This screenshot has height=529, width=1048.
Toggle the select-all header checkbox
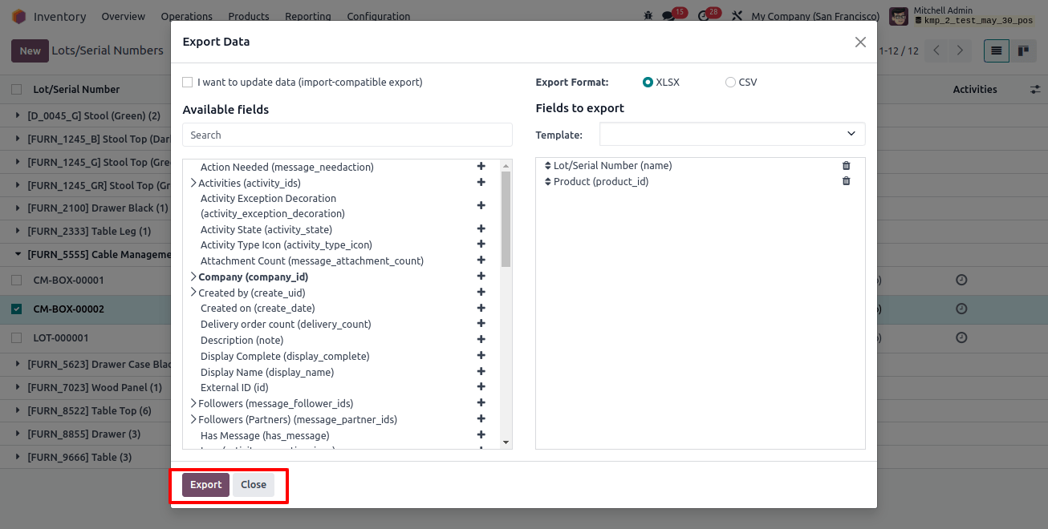pyautogui.click(x=16, y=89)
